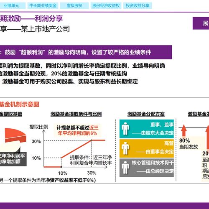Click heading 激励基金提取条件与比例
Image resolution: width=209 pixels, height=209 pixels.
pos(76,114)
